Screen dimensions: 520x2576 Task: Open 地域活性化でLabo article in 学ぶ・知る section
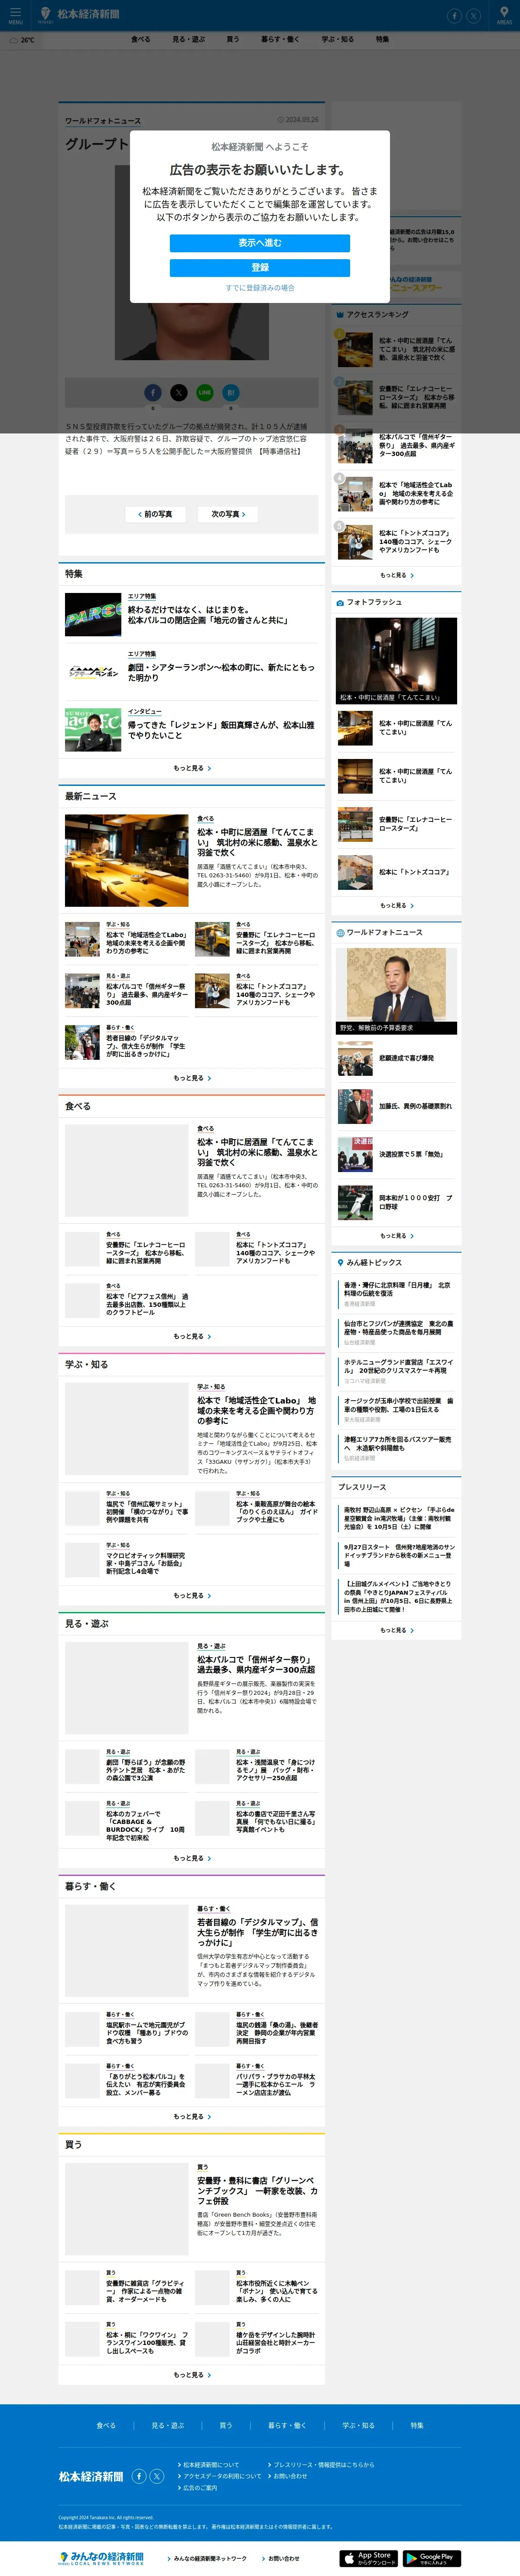point(257,1410)
